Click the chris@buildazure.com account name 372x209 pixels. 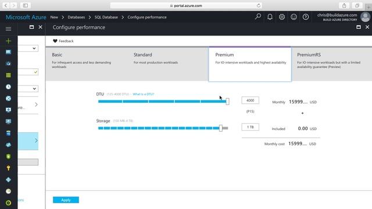(337, 15)
